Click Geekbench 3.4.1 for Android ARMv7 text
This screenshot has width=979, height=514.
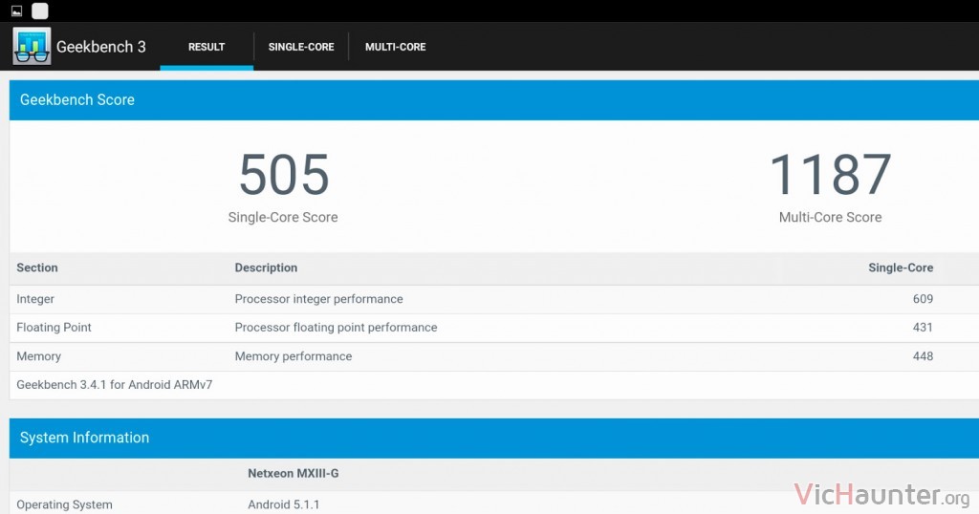point(115,385)
